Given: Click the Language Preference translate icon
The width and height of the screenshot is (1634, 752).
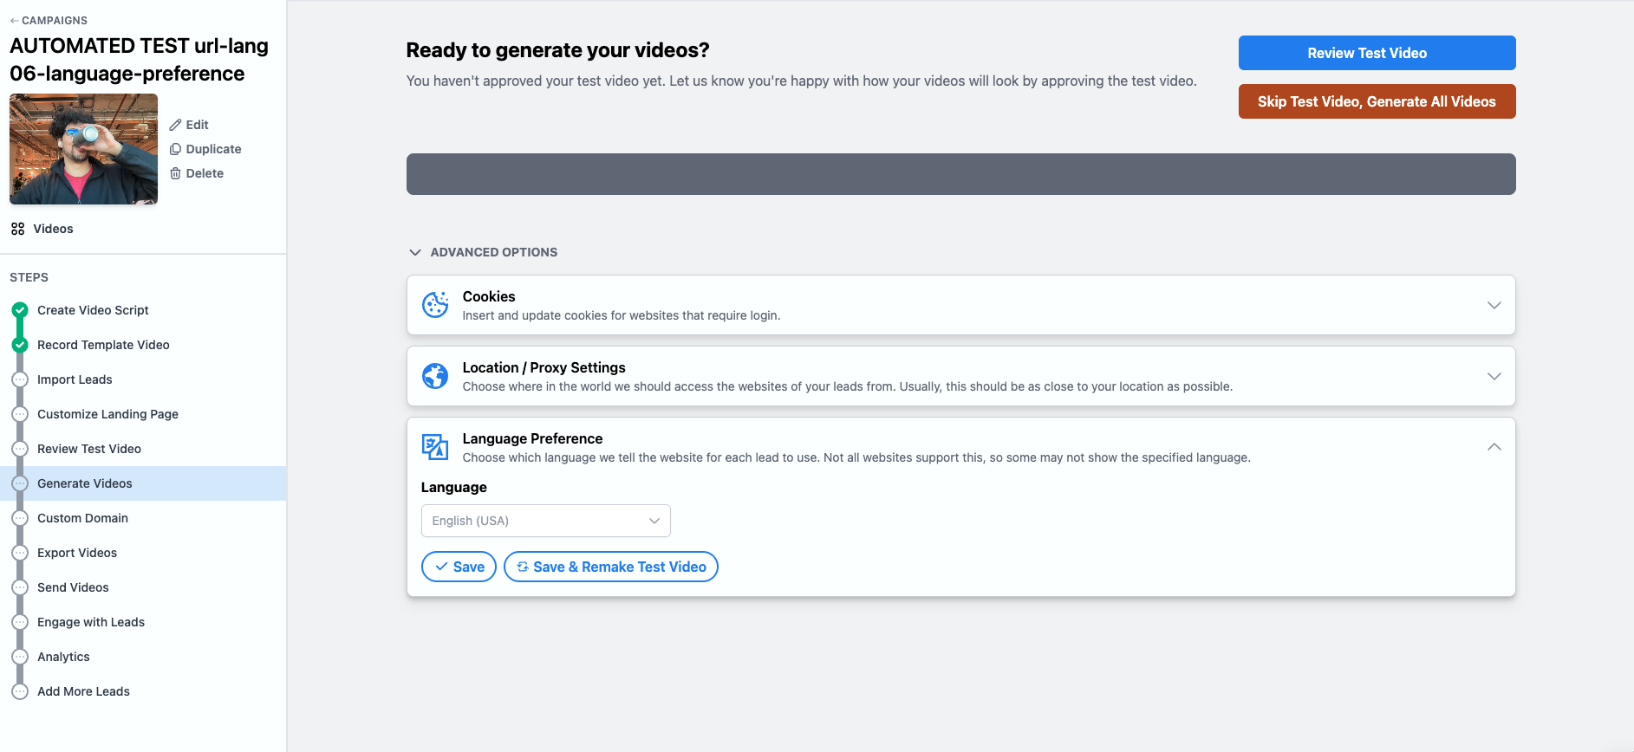Looking at the screenshot, I should click(435, 447).
